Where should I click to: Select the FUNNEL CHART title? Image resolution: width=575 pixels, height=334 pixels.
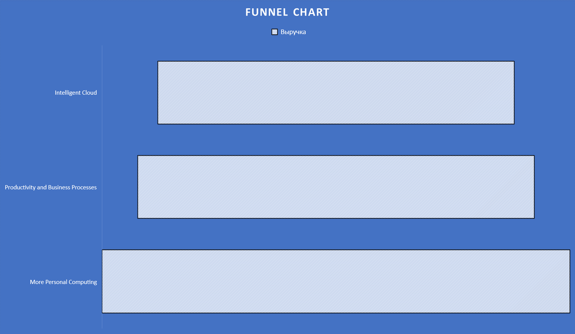click(287, 12)
